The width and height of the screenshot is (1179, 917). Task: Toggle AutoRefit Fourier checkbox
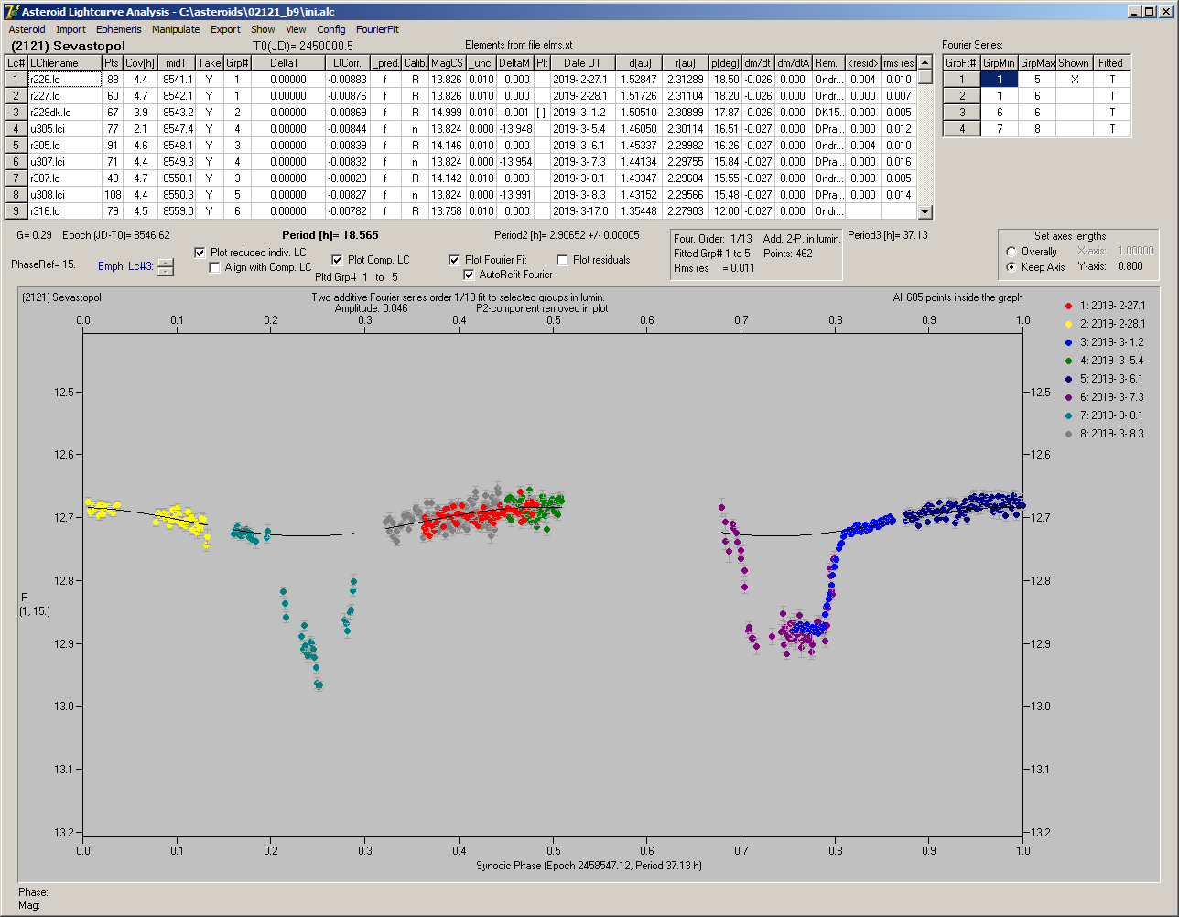click(x=470, y=275)
